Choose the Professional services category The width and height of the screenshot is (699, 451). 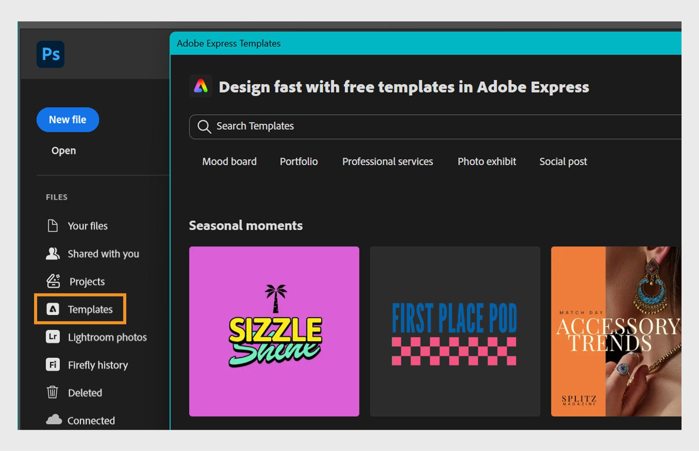tap(388, 162)
